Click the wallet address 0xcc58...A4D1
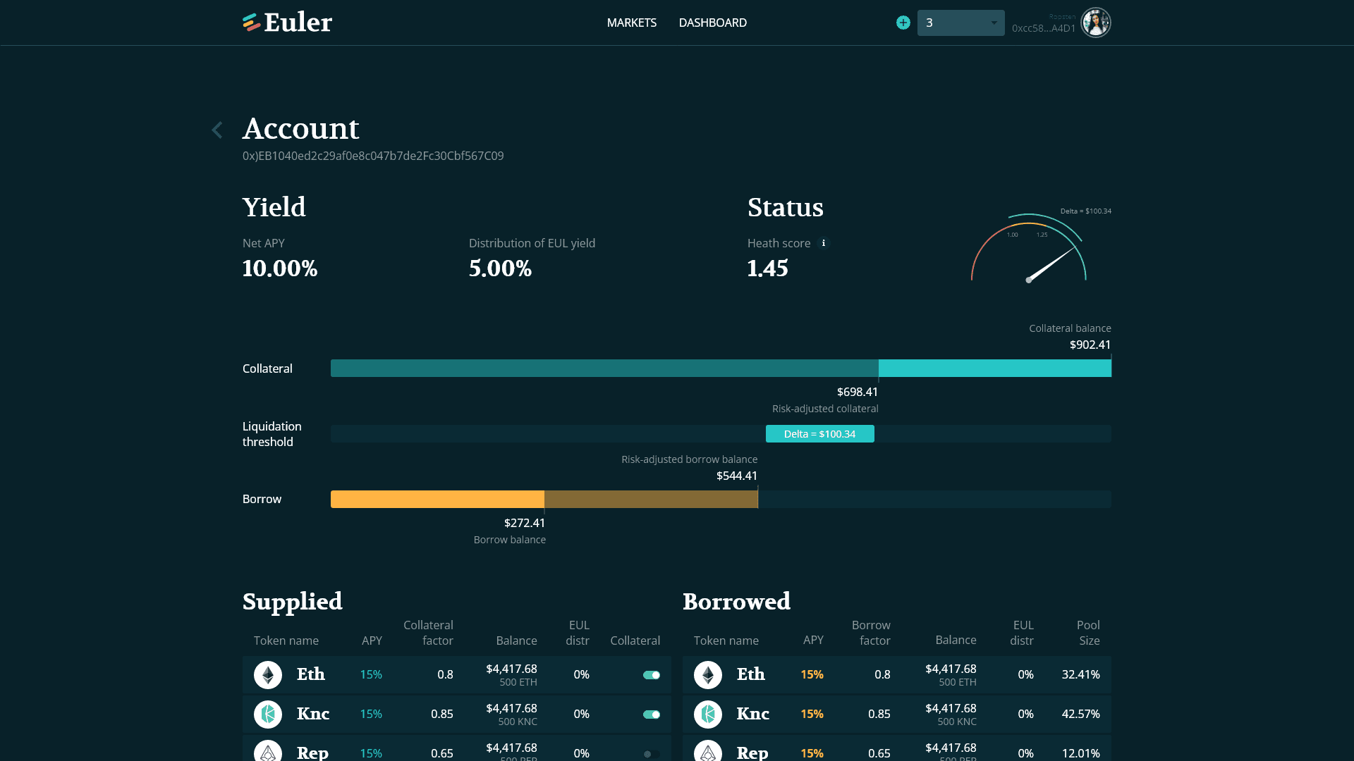 [1043, 28]
